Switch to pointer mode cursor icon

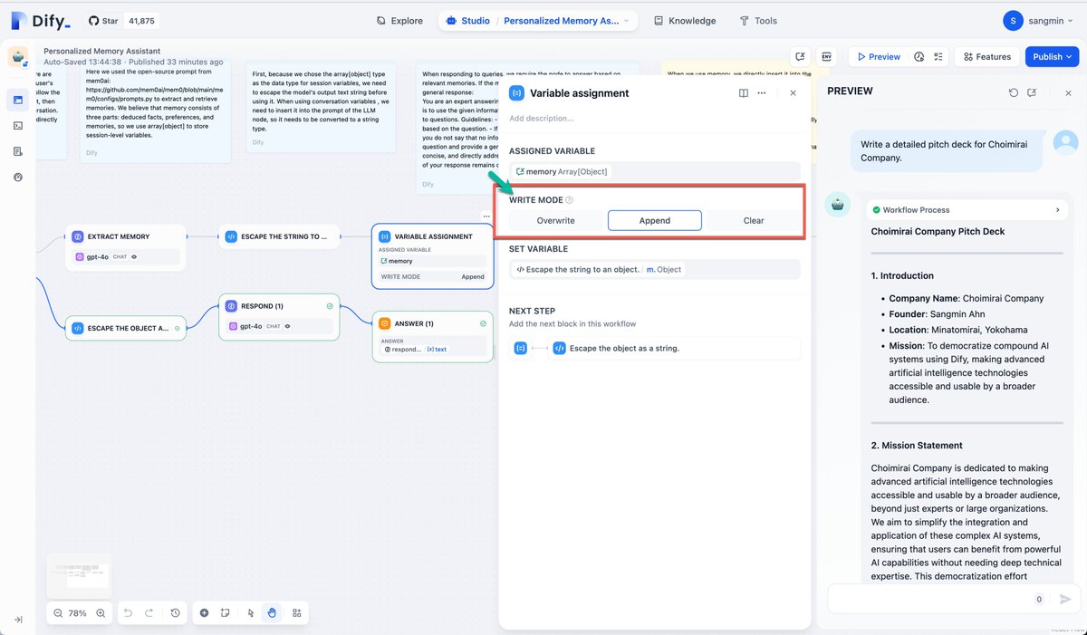coord(251,613)
